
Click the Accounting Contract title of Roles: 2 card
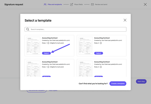click(102, 38)
